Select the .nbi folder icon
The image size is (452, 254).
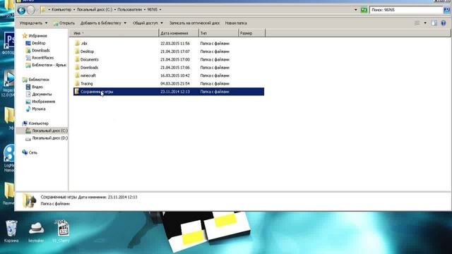77,44
